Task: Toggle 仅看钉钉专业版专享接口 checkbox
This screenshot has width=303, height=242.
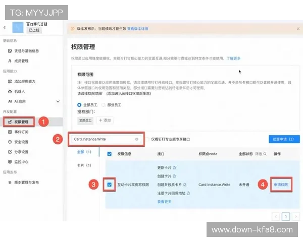Action: click(x=147, y=139)
